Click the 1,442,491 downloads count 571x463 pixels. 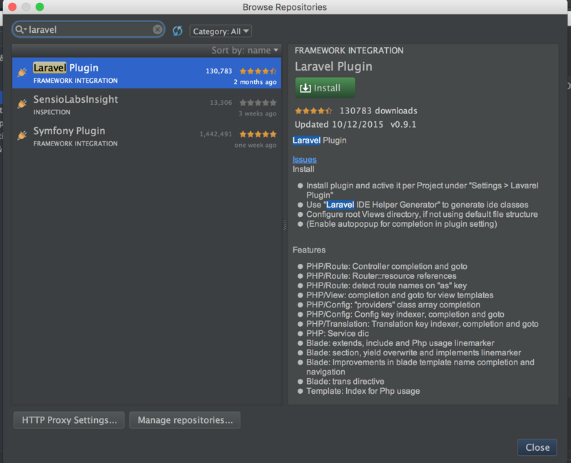coord(216,134)
